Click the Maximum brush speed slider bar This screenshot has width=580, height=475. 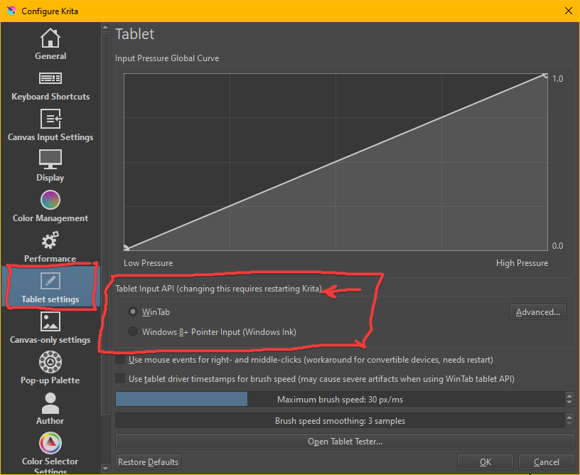340,399
